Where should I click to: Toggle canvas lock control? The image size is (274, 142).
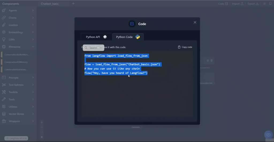click(42, 137)
